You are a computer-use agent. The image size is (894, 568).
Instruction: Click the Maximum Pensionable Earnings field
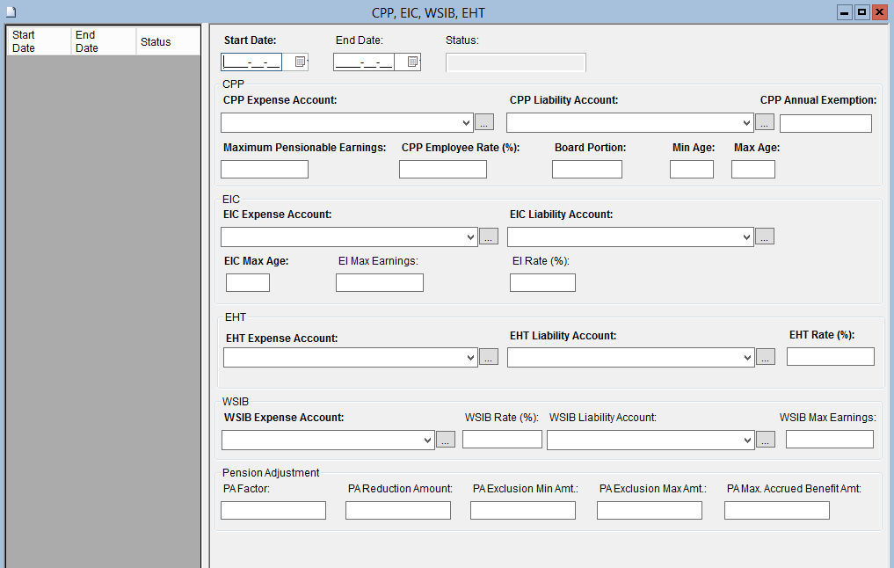265,169
